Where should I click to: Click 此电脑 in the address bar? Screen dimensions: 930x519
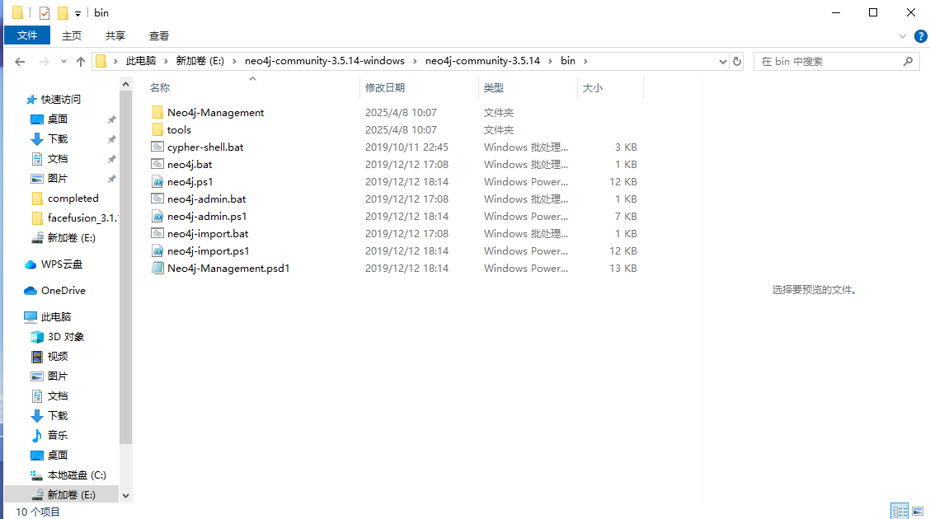140,61
